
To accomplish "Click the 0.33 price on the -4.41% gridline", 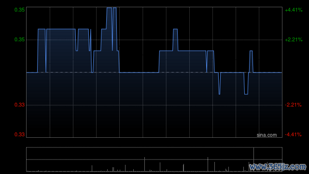I will pyautogui.click(x=19, y=134).
